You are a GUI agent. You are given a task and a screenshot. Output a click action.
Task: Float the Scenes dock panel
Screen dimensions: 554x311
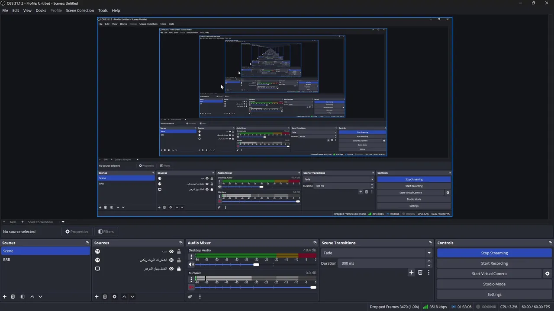click(x=87, y=243)
